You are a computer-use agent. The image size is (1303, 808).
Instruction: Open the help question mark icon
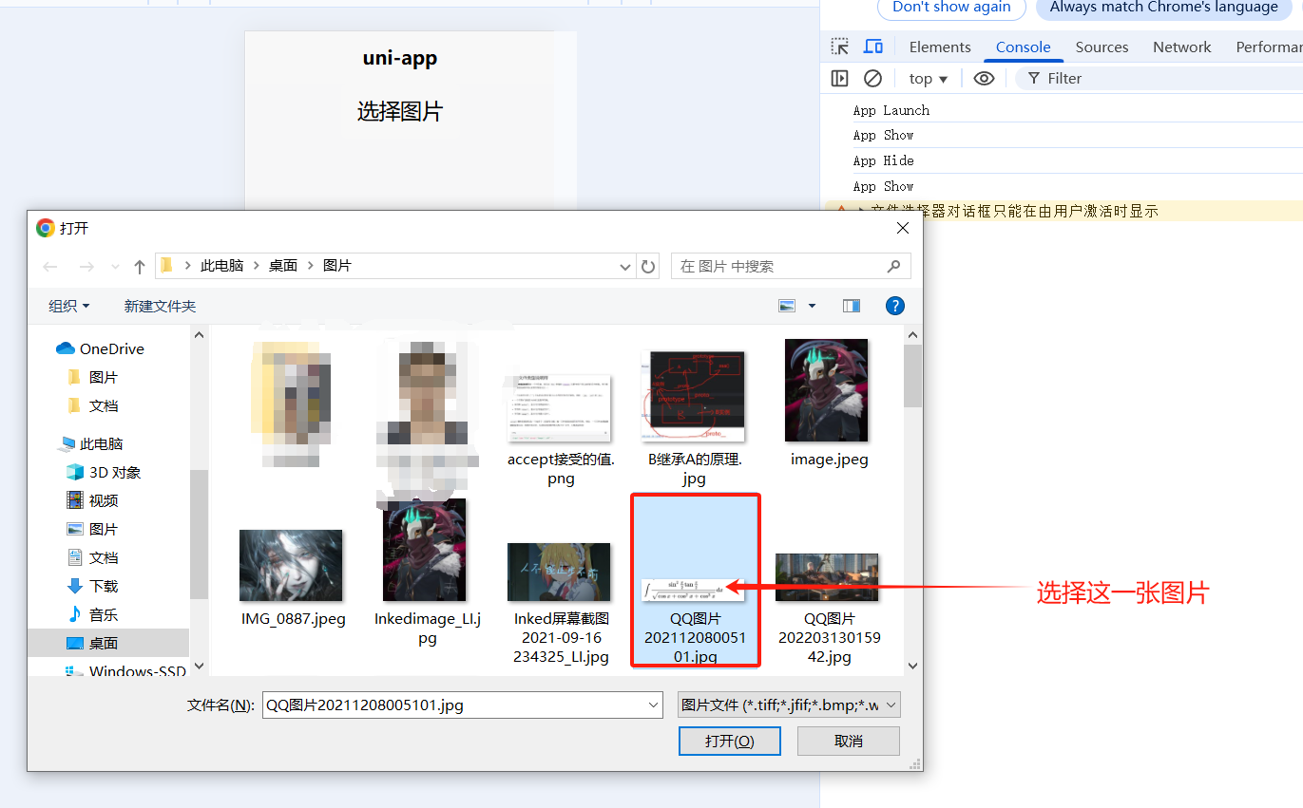tap(894, 306)
